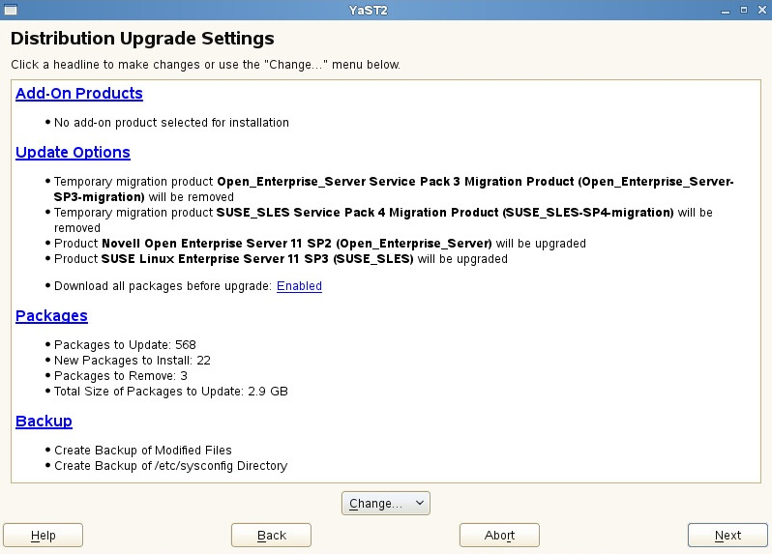Viewport: 772px width, 554px height.
Task: Open the window menu icon in title bar
Action: (x=9, y=9)
